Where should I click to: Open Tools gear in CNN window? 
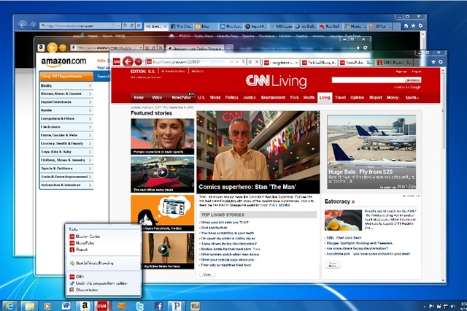(441, 61)
